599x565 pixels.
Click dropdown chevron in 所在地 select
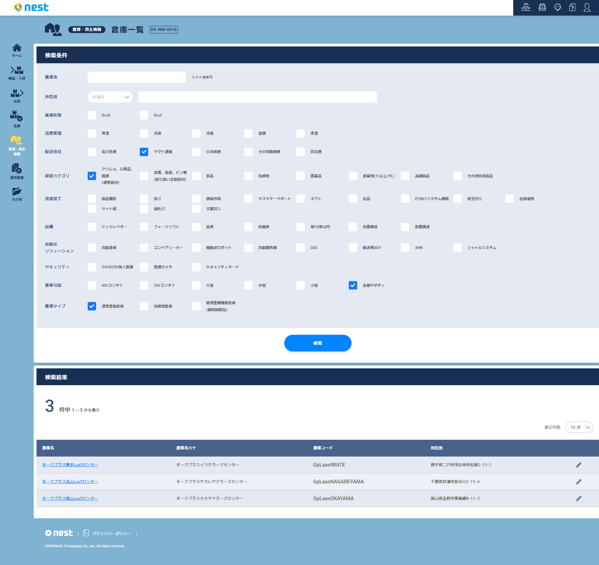tap(127, 97)
